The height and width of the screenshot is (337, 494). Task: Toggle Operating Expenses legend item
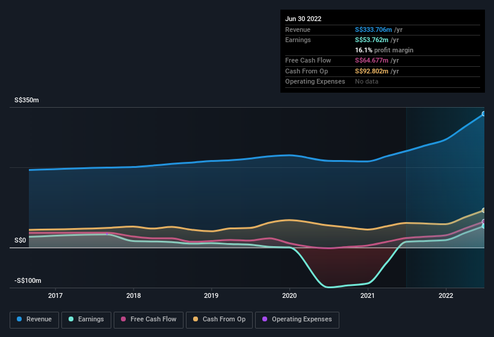pyautogui.click(x=297, y=319)
